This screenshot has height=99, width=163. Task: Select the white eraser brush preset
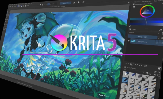(126, 74)
